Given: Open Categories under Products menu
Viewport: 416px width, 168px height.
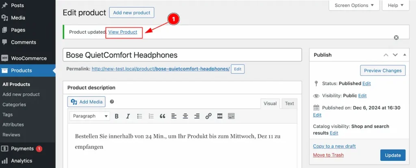Looking at the screenshot, I should [x=14, y=104].
